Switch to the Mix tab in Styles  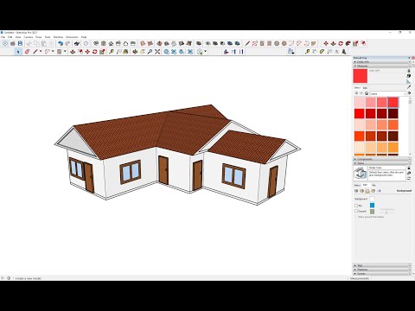tap(373, 185)
